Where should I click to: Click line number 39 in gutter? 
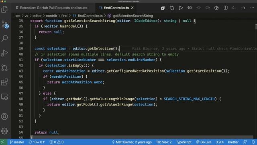pos(21,49)
